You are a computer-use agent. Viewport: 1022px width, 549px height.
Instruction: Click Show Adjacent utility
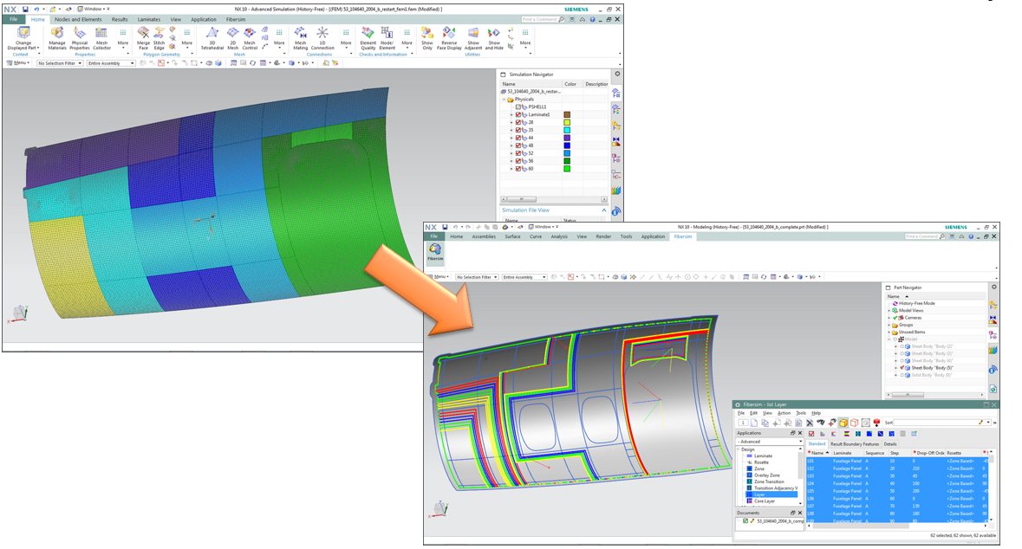click(x=473, y=37)
